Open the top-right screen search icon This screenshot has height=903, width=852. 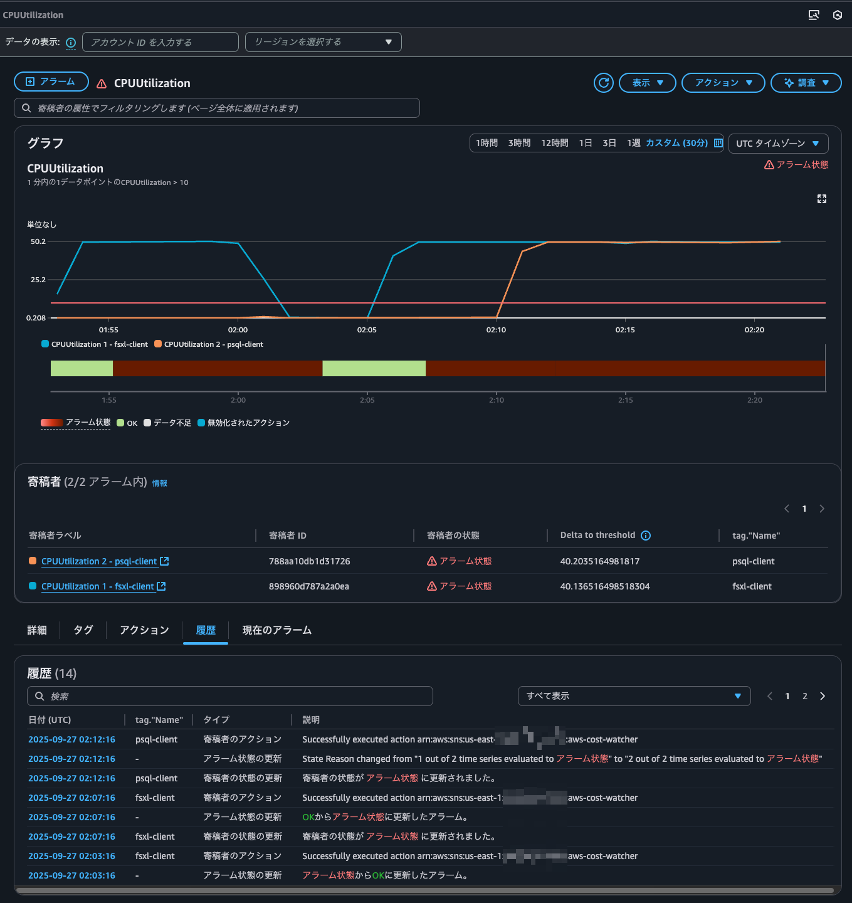814,15
